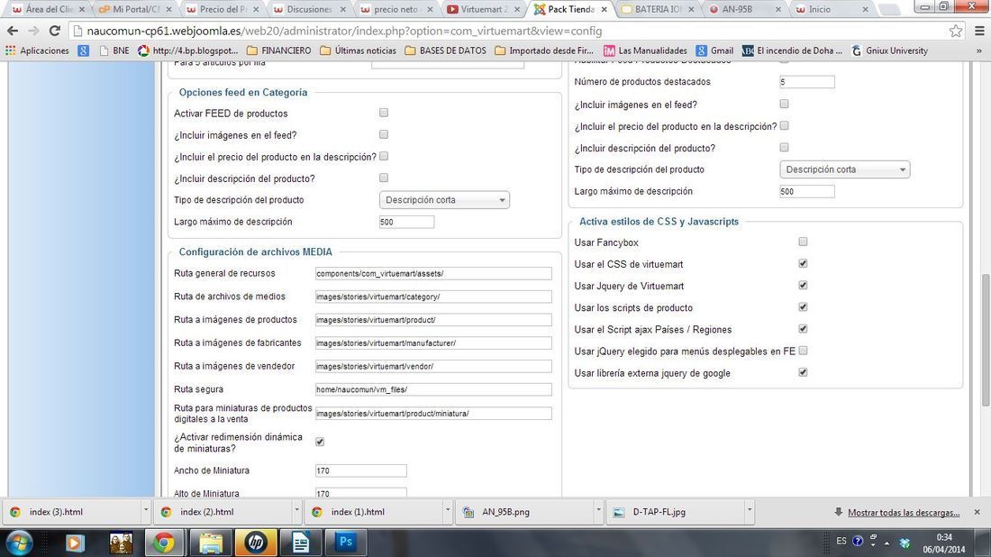Image resolution: width=991 pixels, height=557 pixels.
Task: Open downloaded file D-TAP-FL.jpg
Action: pos(676,512)
